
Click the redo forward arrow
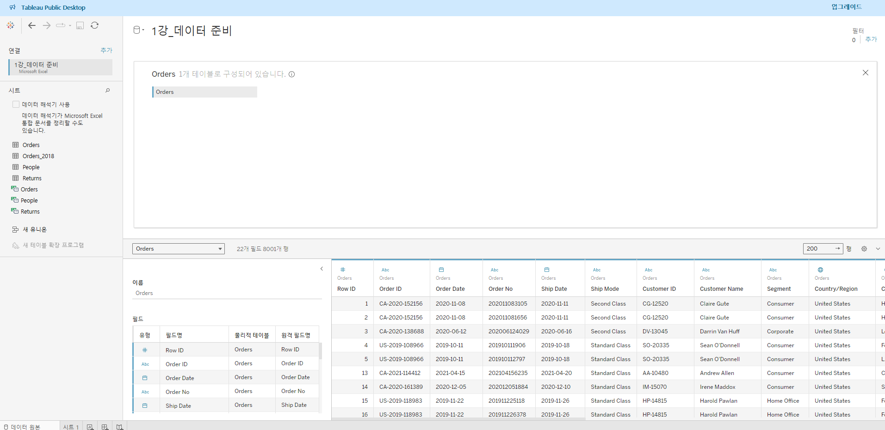47,25
